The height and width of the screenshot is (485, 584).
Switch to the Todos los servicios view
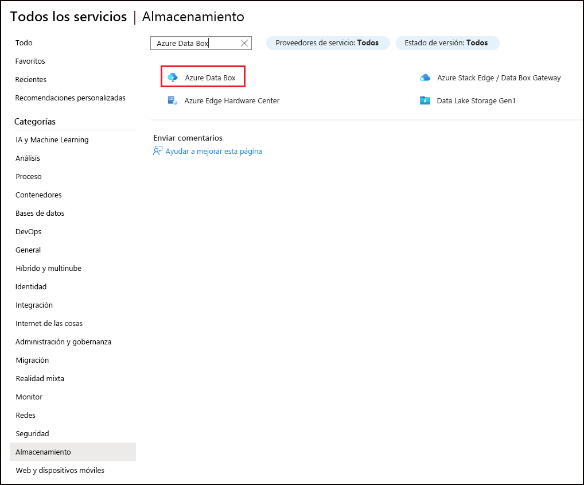tap(68, 17)
